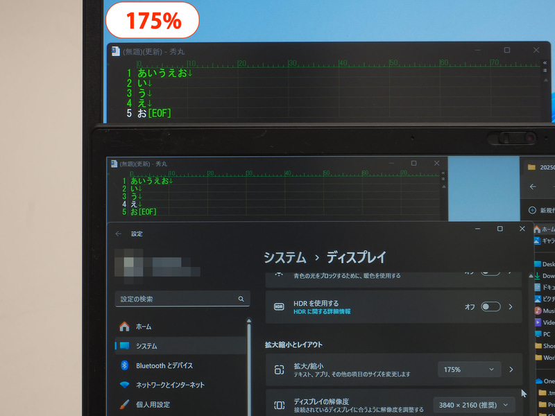Click the 設定の検索 search box
This screenshot has width=555, height=416.
[x=182, y=299]
